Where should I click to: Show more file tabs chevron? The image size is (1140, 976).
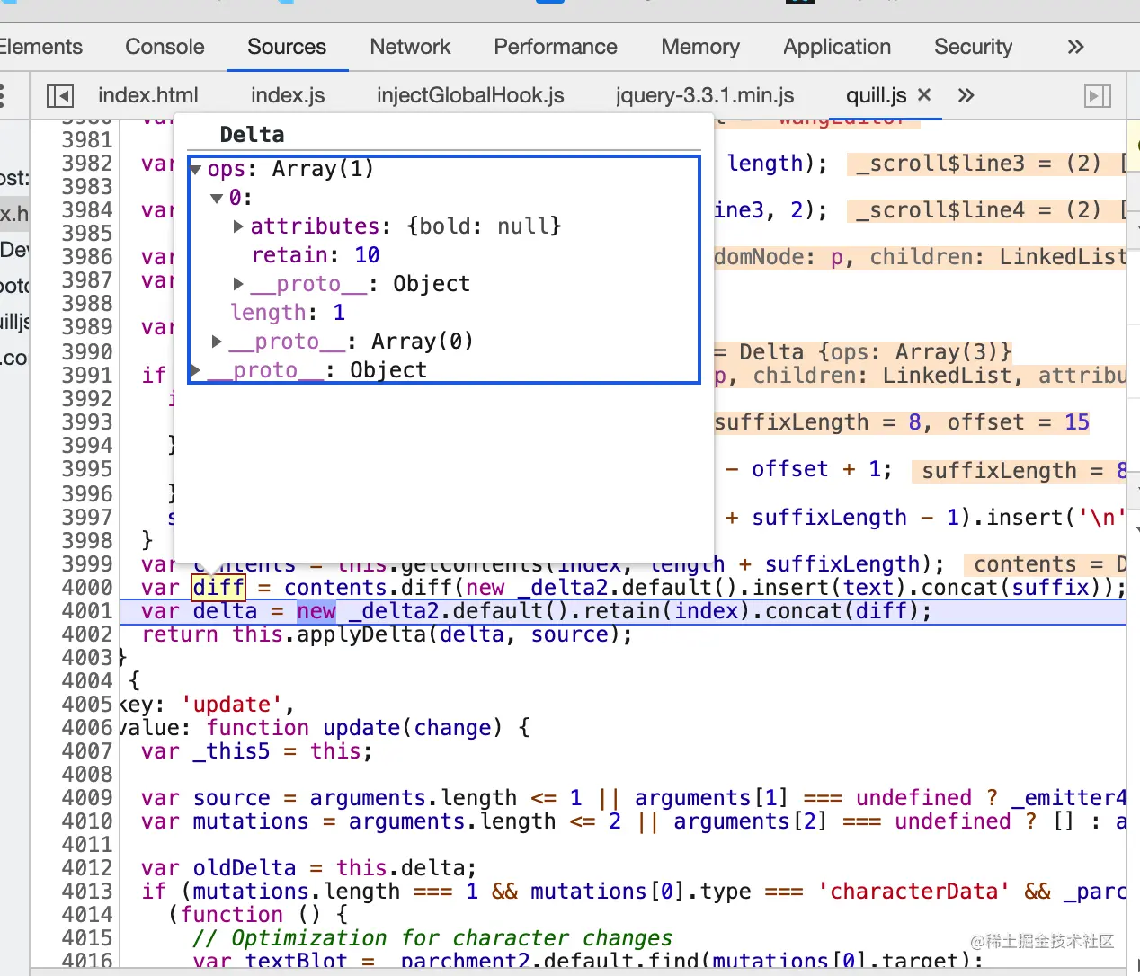coord(966,95)
